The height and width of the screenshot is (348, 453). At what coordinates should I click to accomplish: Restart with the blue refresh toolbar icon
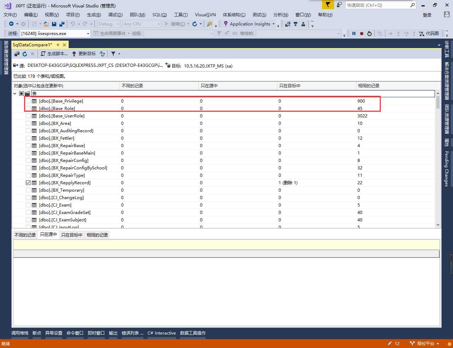[195, 24]
